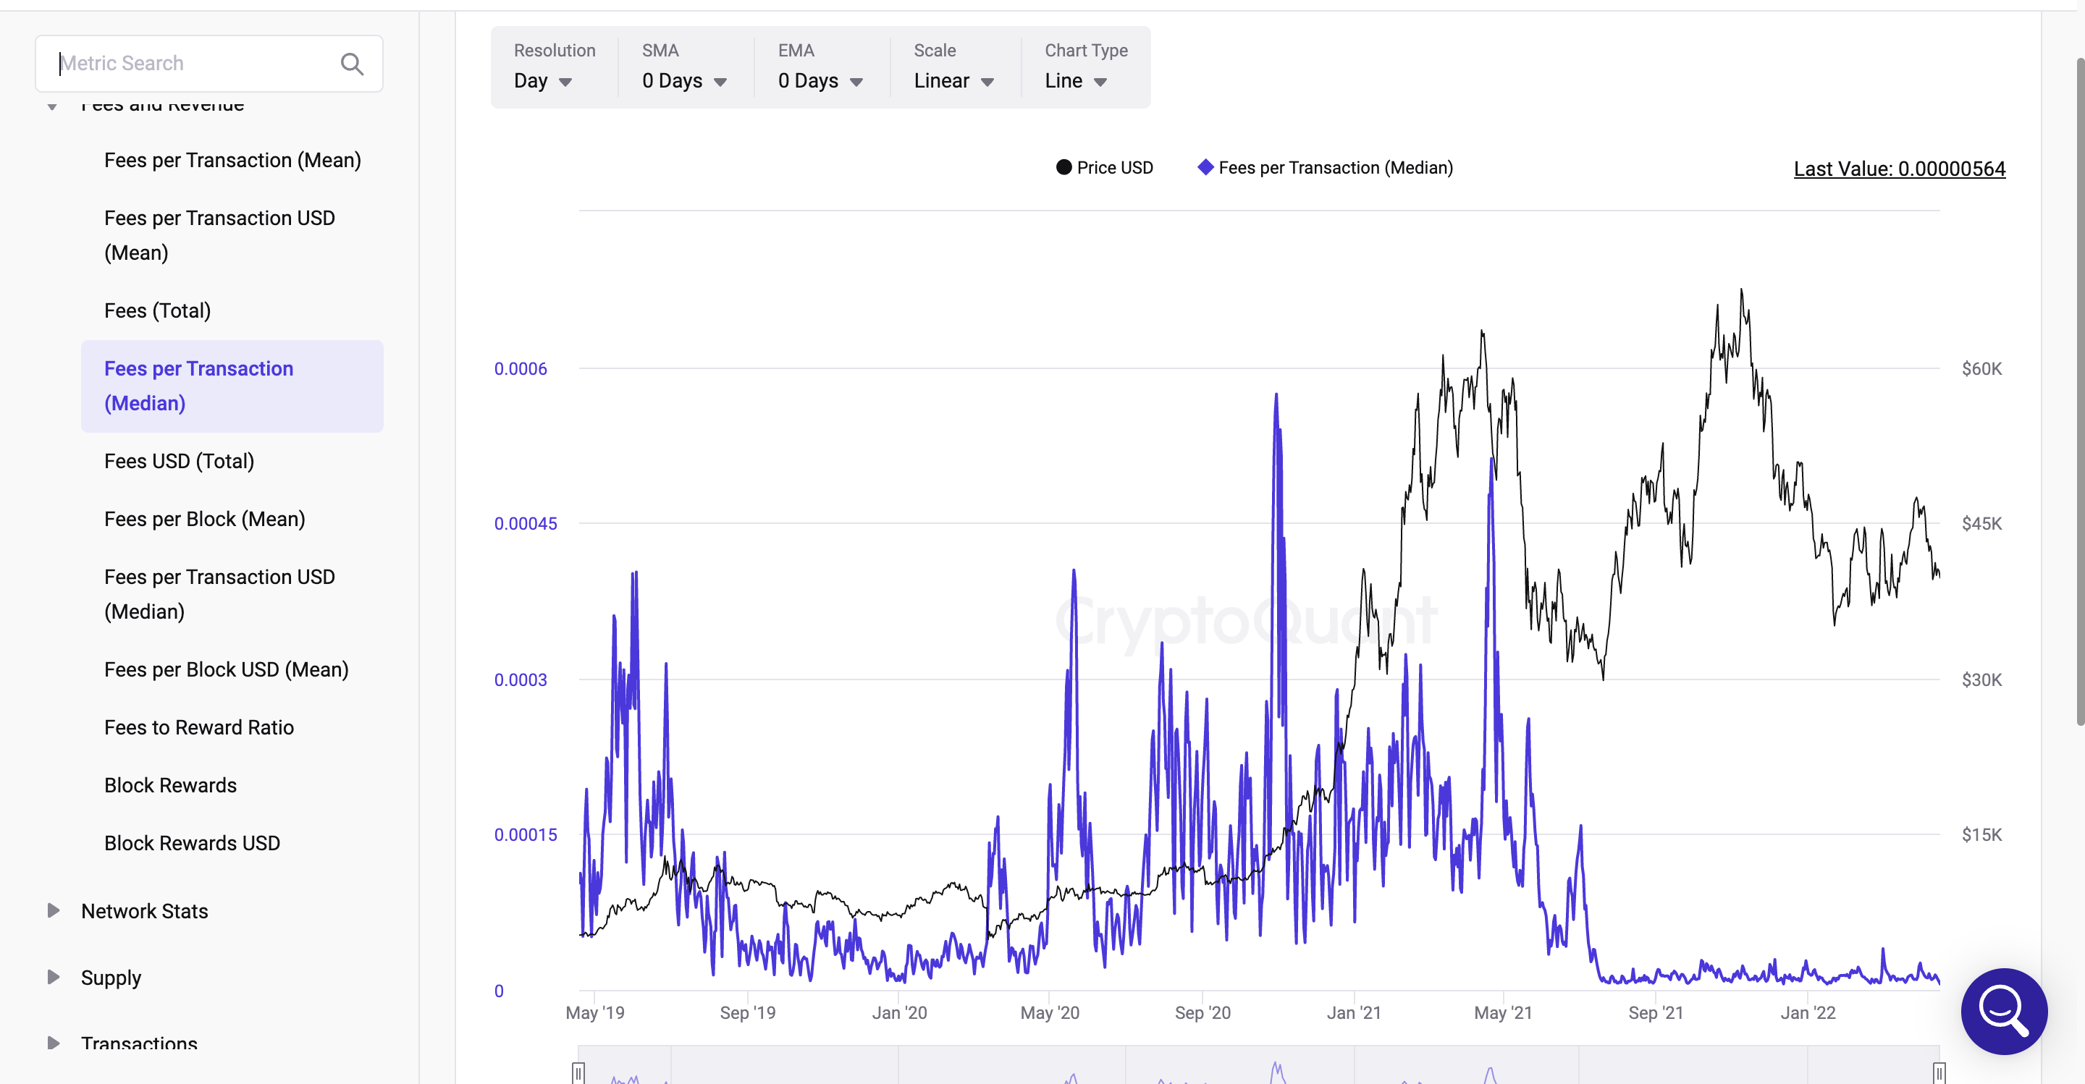Select Fees USD (Total) metric
Image resolution: width=2085 pixels, height=1084 pixels.
[232, 461]
